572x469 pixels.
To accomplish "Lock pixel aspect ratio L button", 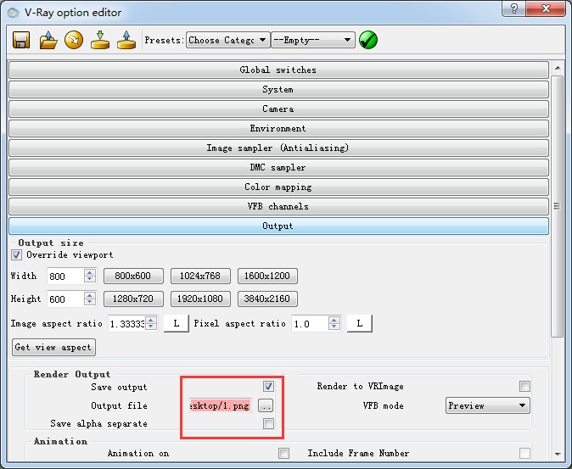I will click(x=359, y=324).
